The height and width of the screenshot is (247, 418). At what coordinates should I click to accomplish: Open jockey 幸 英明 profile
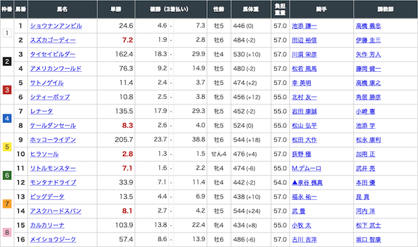(301, 83)
